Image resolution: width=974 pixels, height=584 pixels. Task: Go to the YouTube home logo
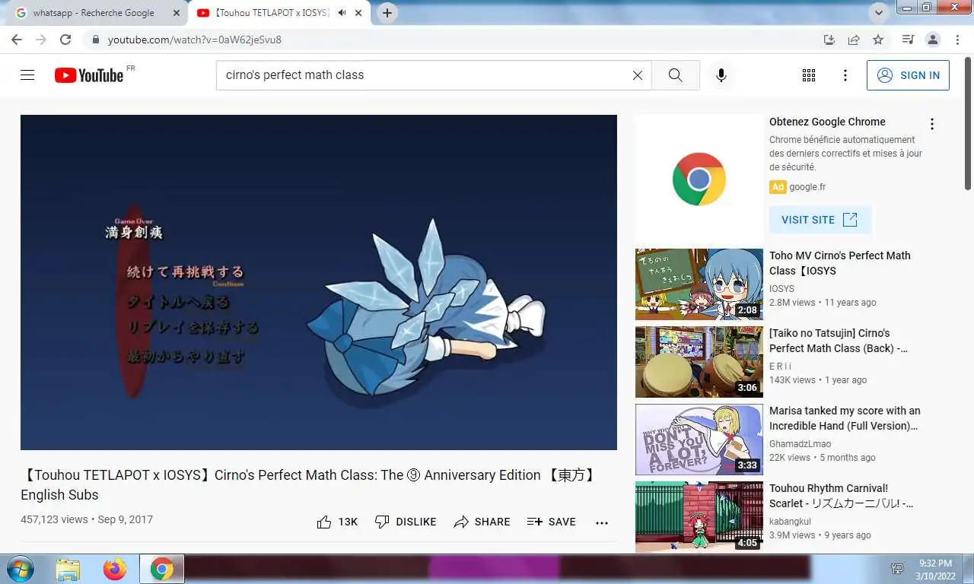pos(89,75)
